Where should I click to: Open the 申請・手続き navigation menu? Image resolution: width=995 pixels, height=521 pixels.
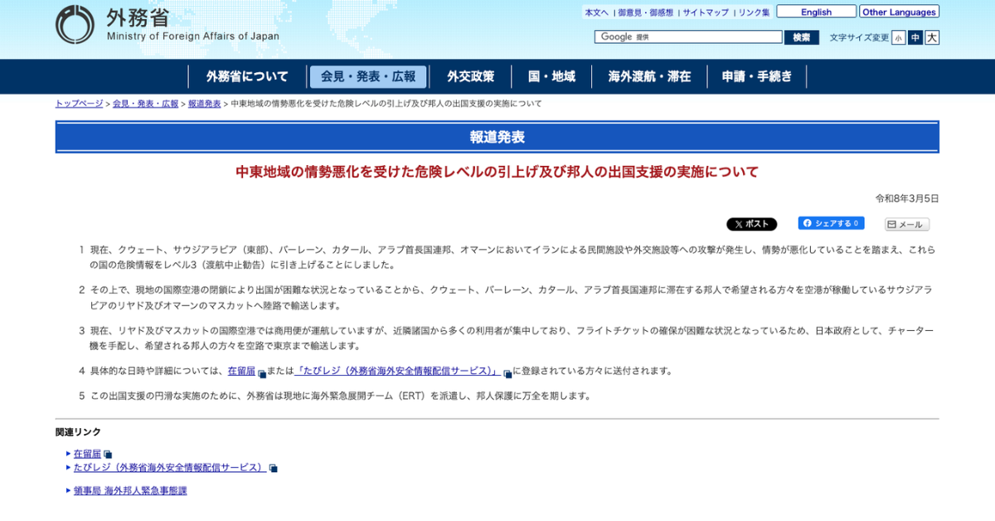756,76
